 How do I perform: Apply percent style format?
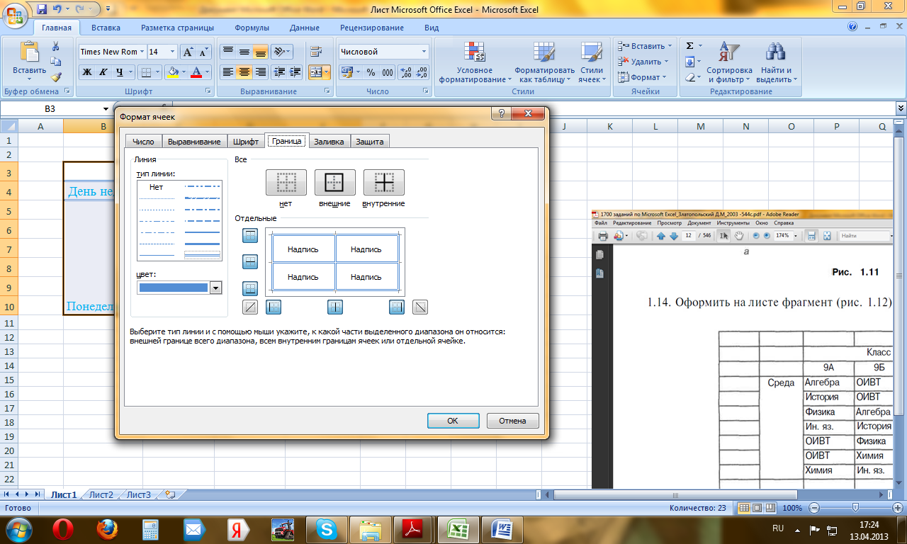371,72
